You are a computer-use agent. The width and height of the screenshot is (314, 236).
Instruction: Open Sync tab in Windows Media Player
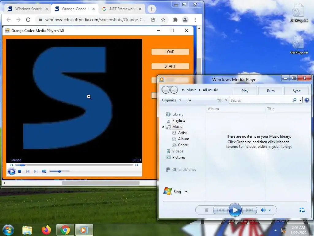[297, 91]
